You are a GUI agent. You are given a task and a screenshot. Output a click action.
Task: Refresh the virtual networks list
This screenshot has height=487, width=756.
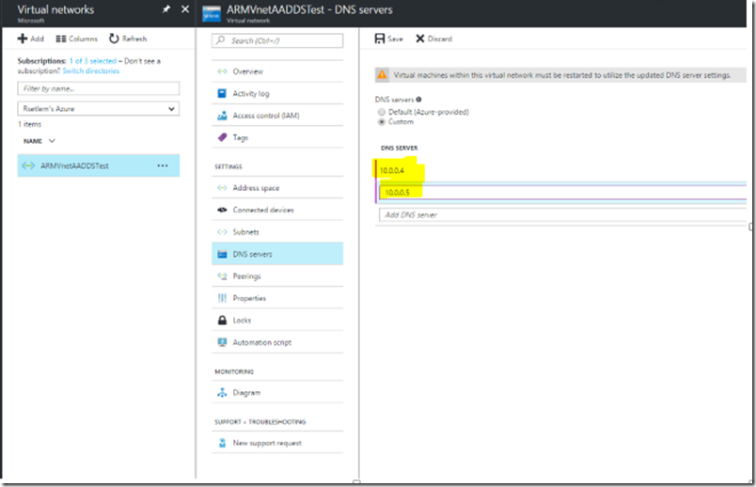(128, 39)
